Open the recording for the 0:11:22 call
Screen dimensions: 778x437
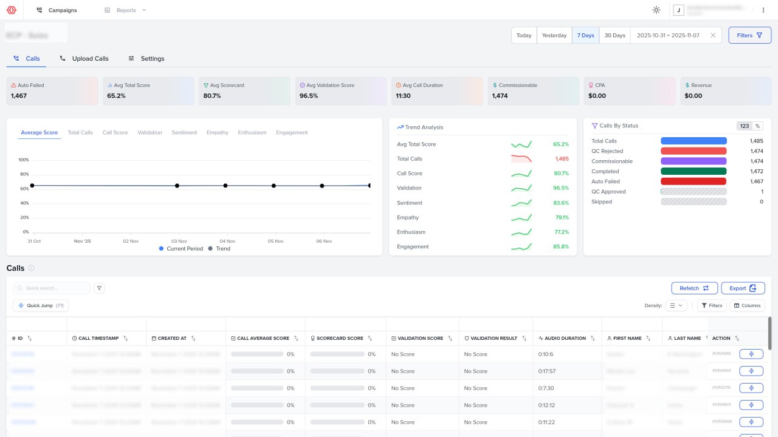coord(751,422)
